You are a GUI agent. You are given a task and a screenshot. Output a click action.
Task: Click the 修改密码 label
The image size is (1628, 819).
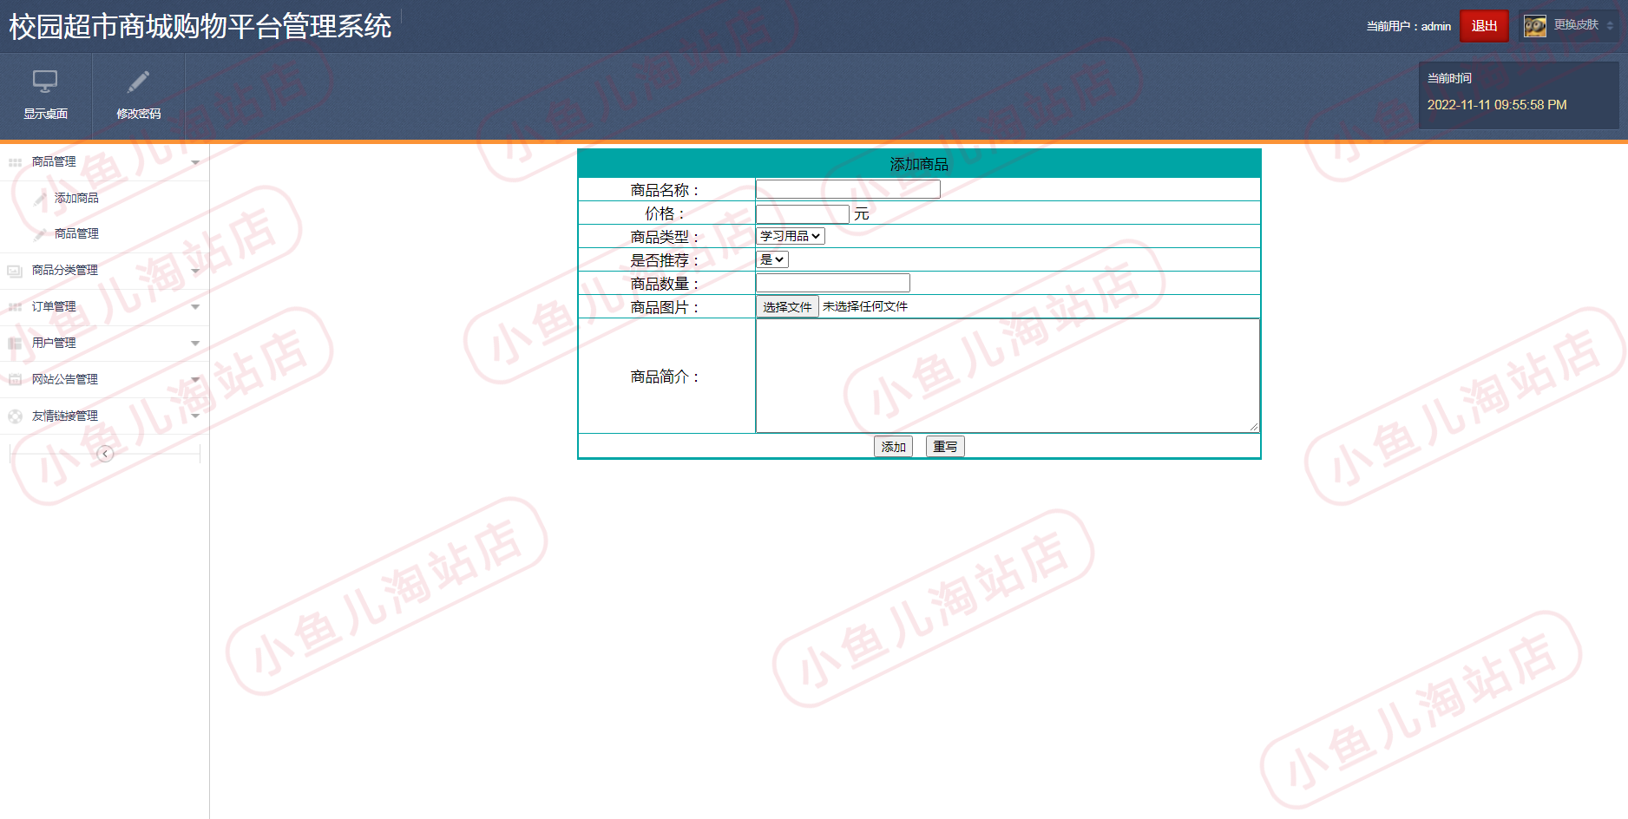tap(138, 114)
